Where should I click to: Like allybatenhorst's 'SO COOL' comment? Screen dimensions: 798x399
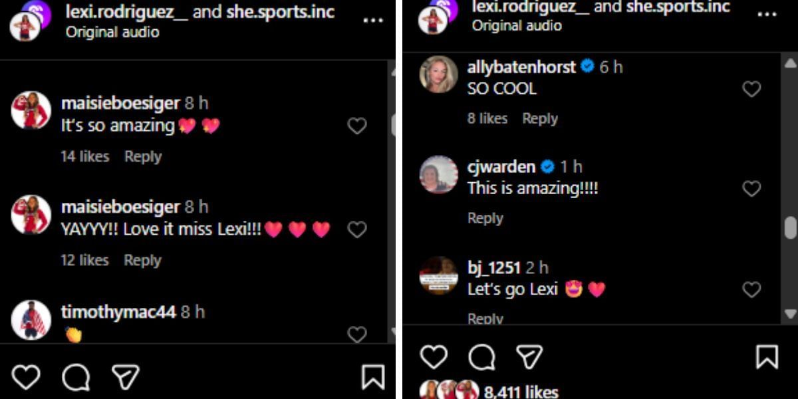(751, 88)
